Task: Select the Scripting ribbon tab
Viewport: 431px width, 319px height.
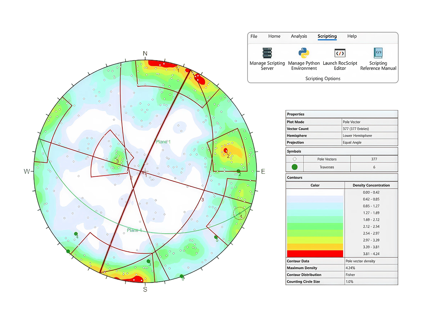Action: (x=327, y=36)
